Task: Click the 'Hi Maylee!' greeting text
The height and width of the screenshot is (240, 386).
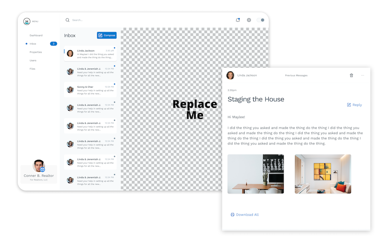Action: point(236,117)
